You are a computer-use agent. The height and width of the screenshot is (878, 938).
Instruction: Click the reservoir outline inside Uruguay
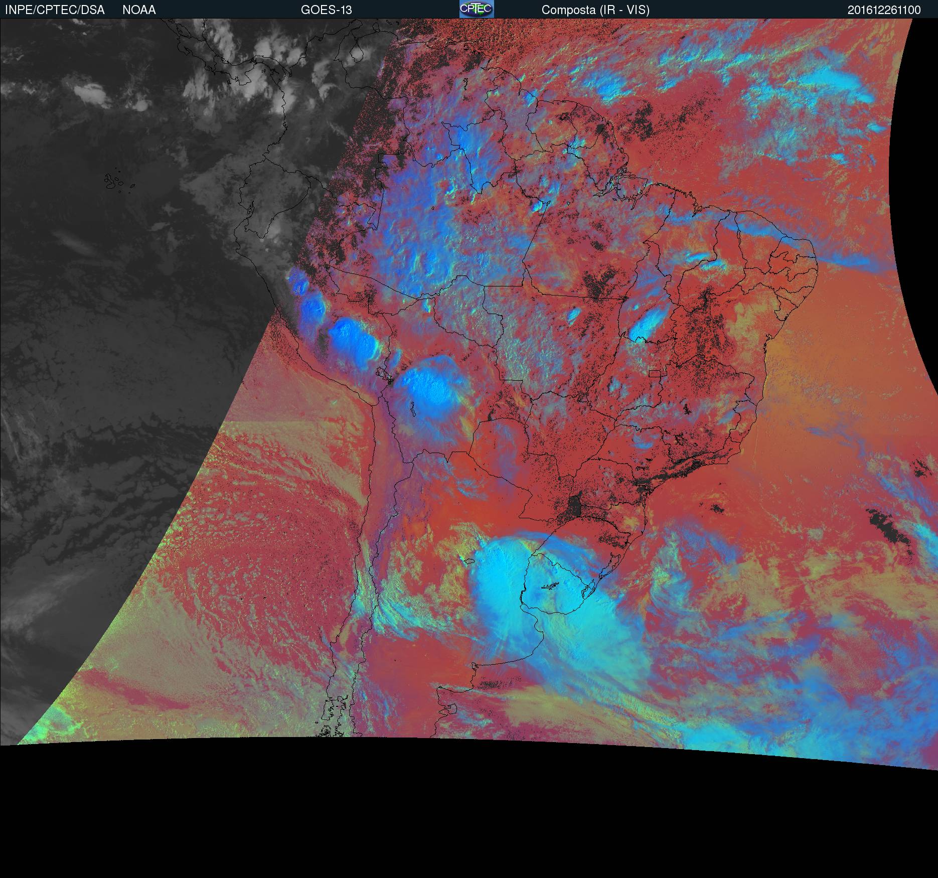click(x=549, y=586)
